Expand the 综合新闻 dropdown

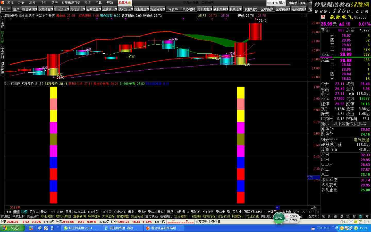click(30, 9)
